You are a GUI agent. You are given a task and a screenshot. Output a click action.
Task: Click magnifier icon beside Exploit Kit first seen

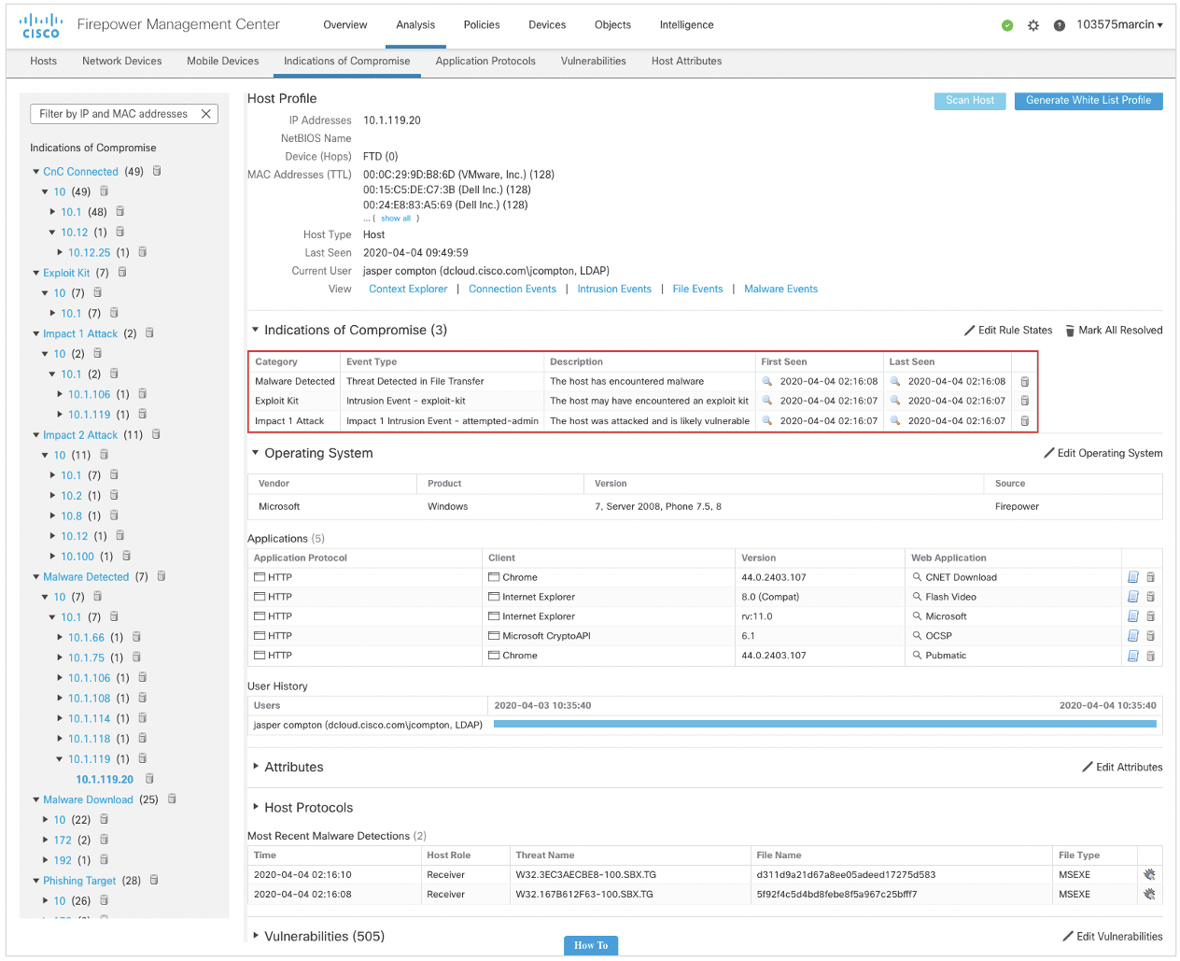(767, 401)
